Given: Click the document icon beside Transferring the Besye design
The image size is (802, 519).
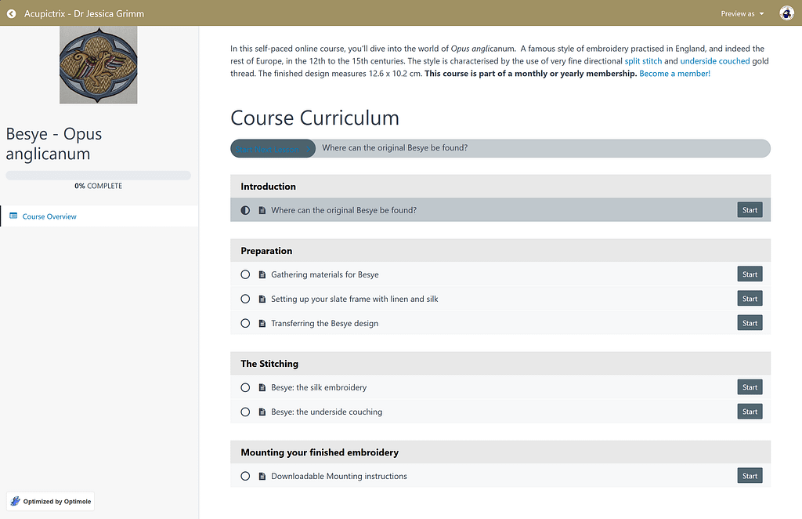Looking at the screenshot, I should pyautogui.click(x=262, y=324).
